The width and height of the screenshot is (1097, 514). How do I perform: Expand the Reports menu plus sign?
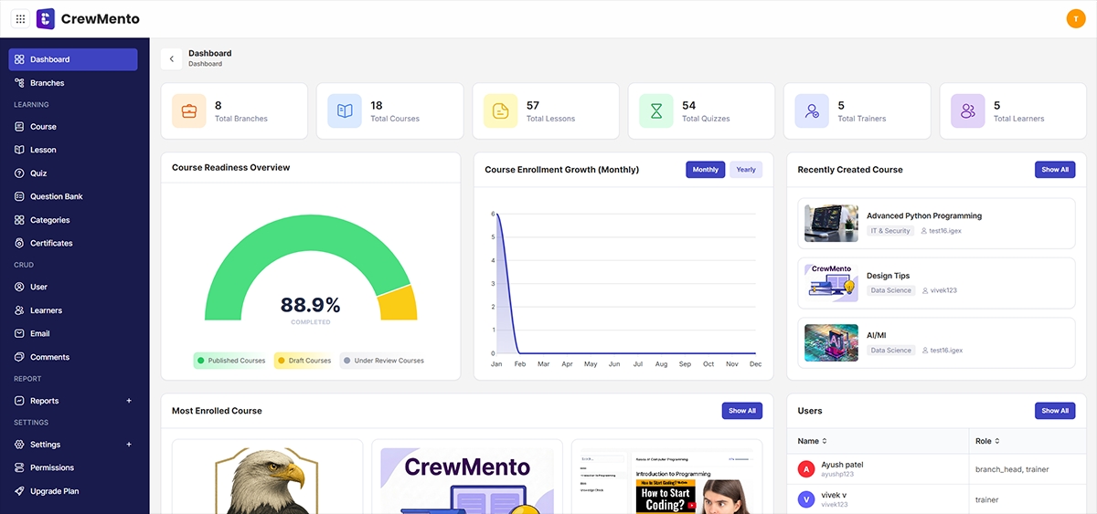pyautogui.click(x=129, y=401)
